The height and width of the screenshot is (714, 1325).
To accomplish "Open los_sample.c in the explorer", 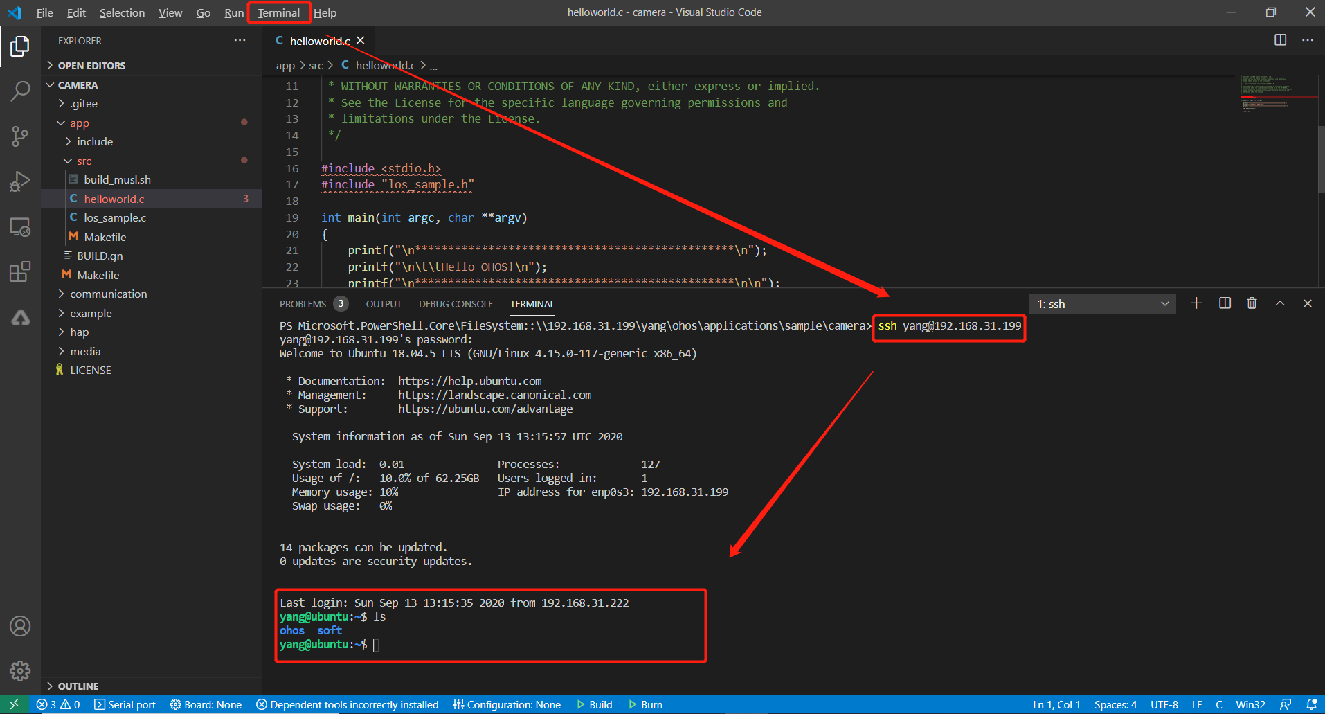I will click(x=115, y=217).
